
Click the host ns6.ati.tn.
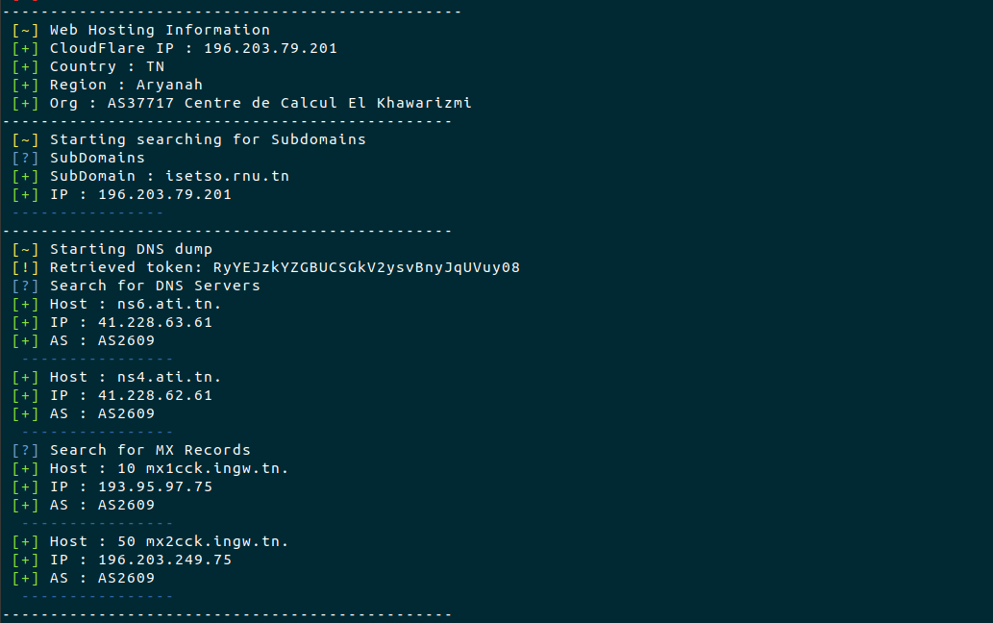169,304
